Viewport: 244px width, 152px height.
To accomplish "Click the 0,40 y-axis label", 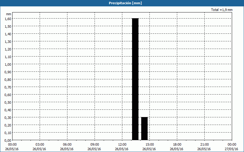I will click(x=8, y=110).
